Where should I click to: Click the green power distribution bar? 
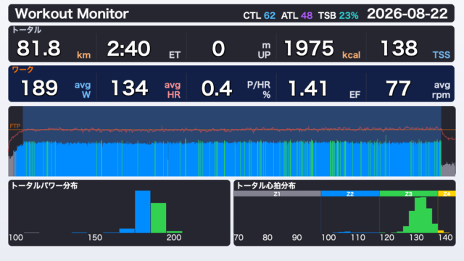(x=158, y=217)
